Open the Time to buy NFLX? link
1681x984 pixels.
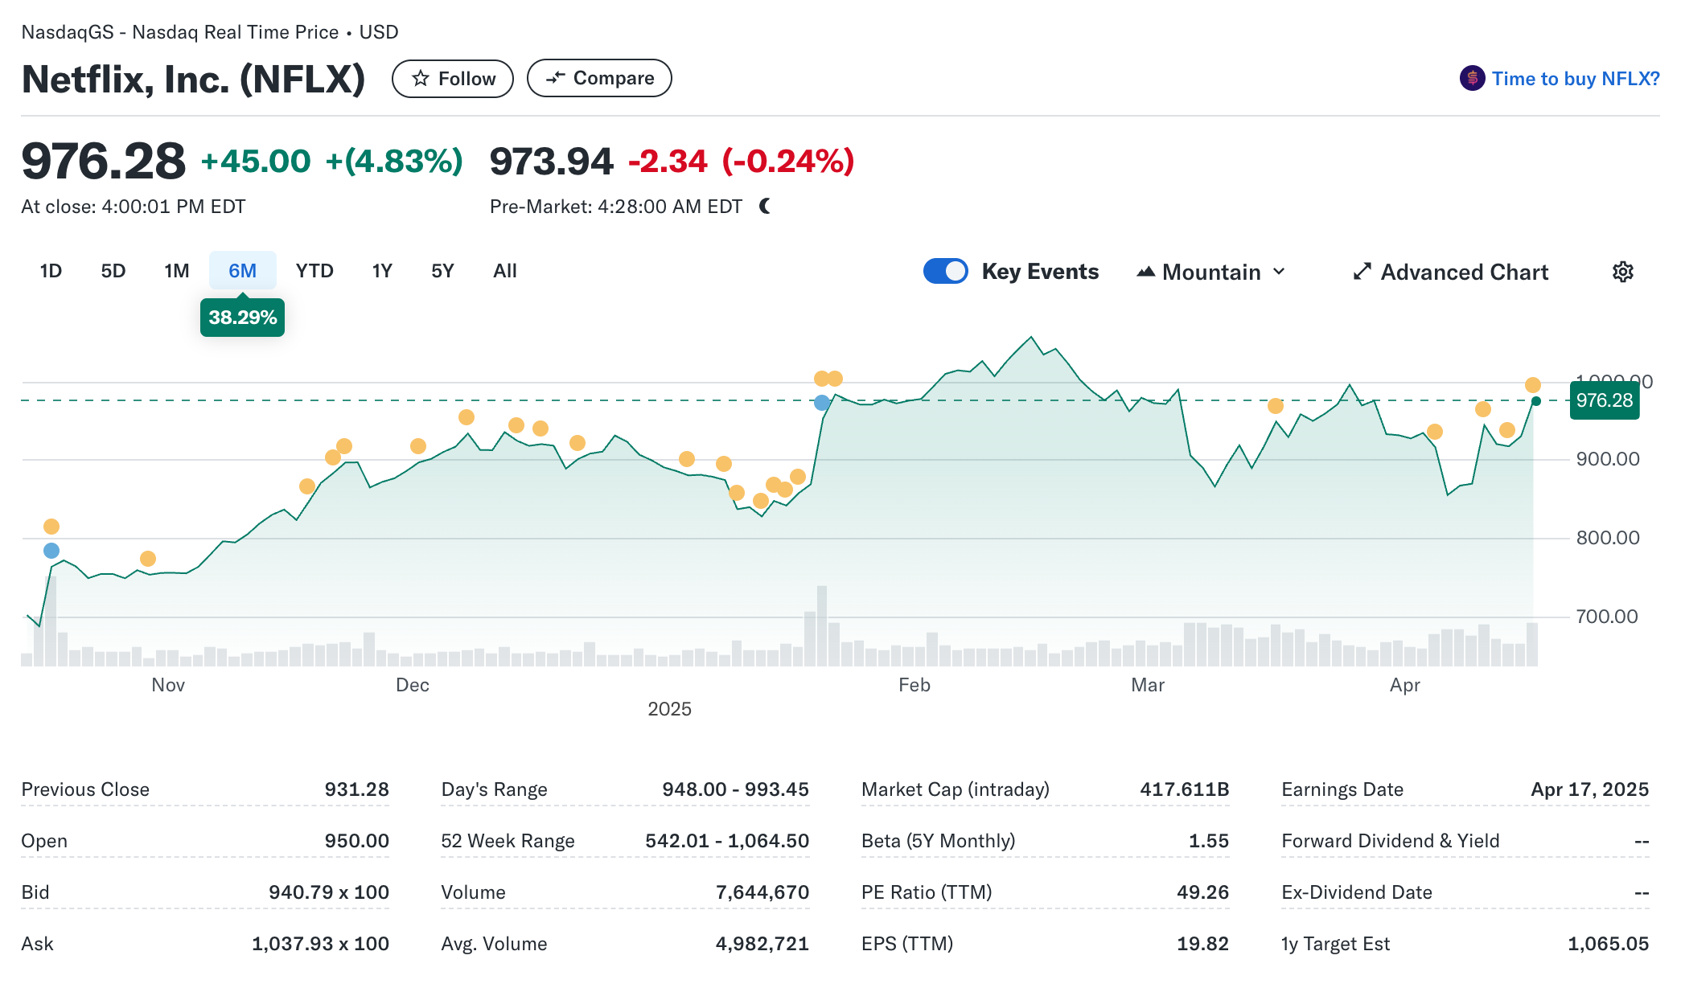click(x=1575, y=79)
